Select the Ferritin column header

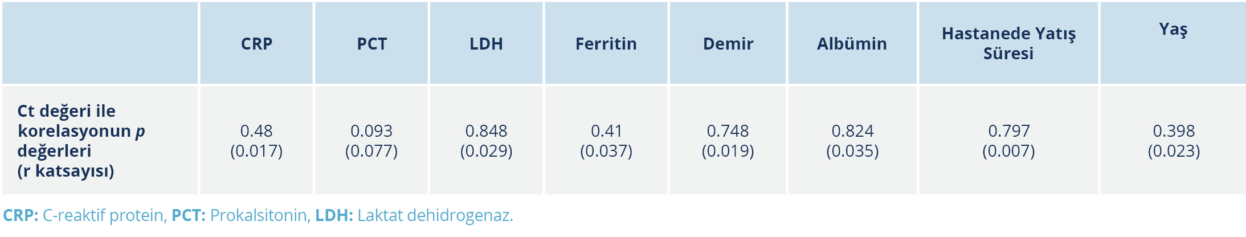(x=606, y=44)
